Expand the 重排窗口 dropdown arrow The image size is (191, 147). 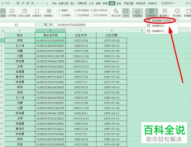pyautogui.click(x=170, y=16)
